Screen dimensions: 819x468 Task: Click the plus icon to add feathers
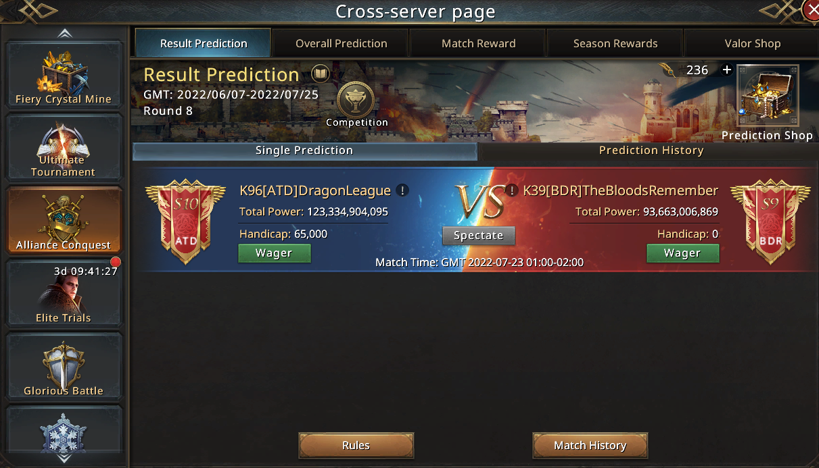(x=727, y=70)
